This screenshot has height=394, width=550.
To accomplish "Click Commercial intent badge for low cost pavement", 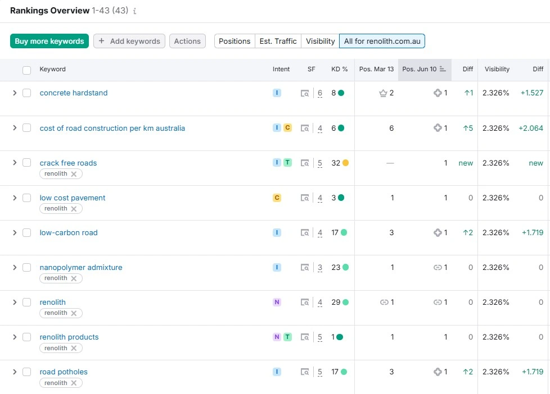I will pos(277,198).
